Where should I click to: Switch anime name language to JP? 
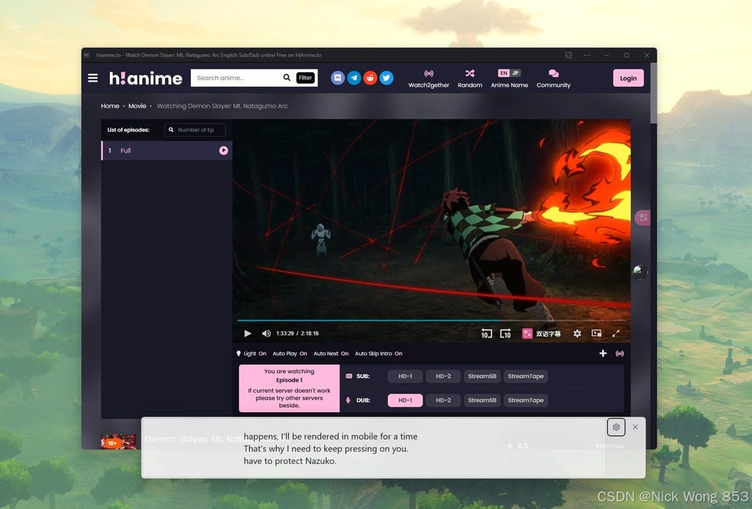click(x=515, y=73)
